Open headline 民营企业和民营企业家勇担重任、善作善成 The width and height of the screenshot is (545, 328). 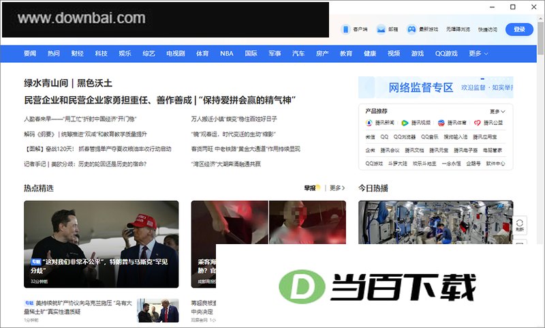[x=108, y=100]
